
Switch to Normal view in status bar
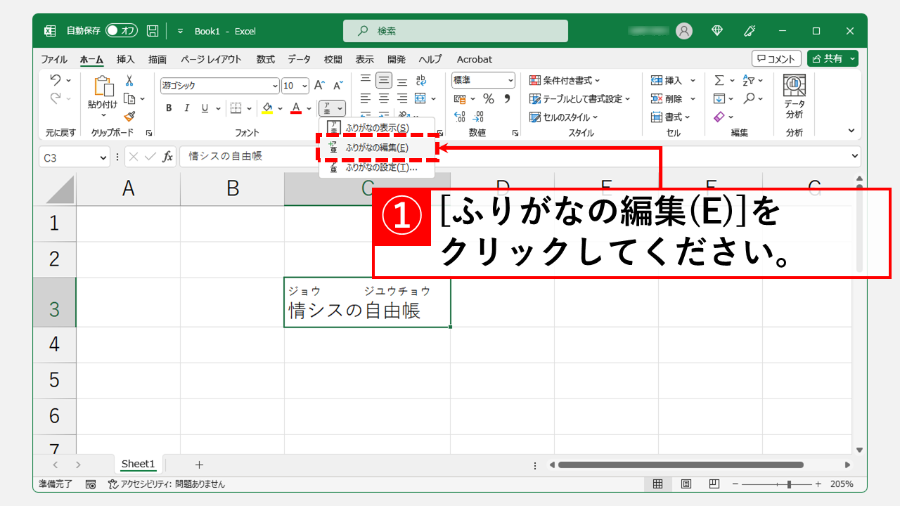pos(657,484)
